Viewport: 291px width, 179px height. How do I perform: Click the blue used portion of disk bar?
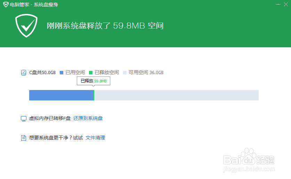coord(61,95)
